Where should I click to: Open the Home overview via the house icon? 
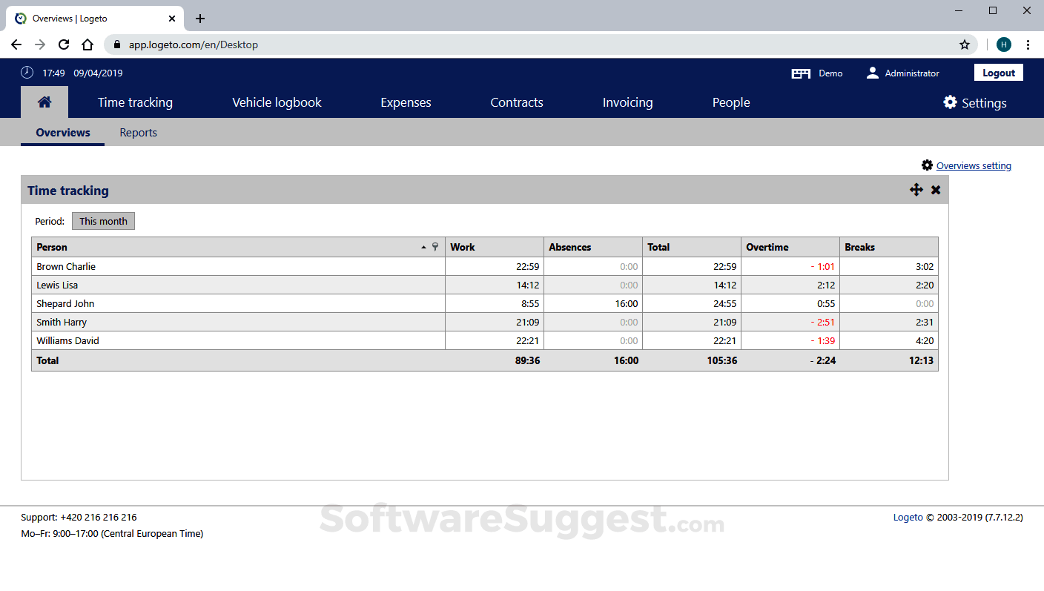pos(44,102)
